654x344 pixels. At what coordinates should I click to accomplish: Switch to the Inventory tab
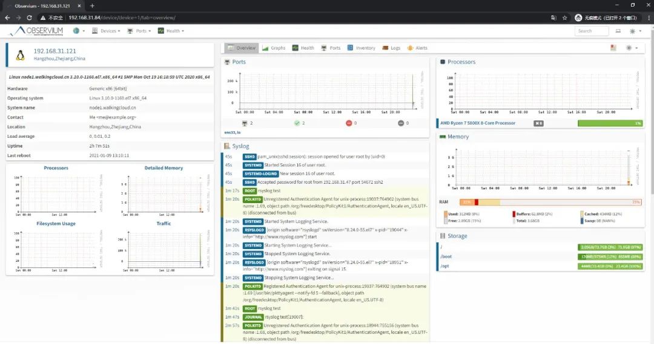361,48
